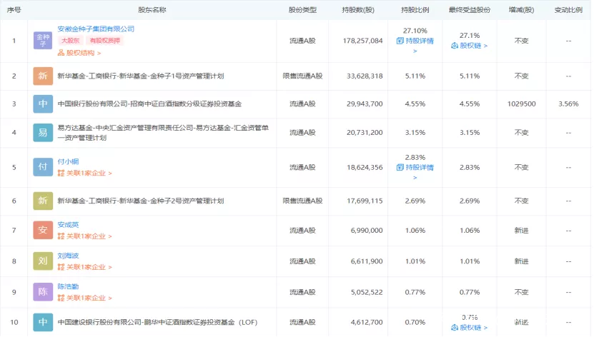
Task: Click the blue 中 avatar for 中国银行 row
Action: (43, 104)
